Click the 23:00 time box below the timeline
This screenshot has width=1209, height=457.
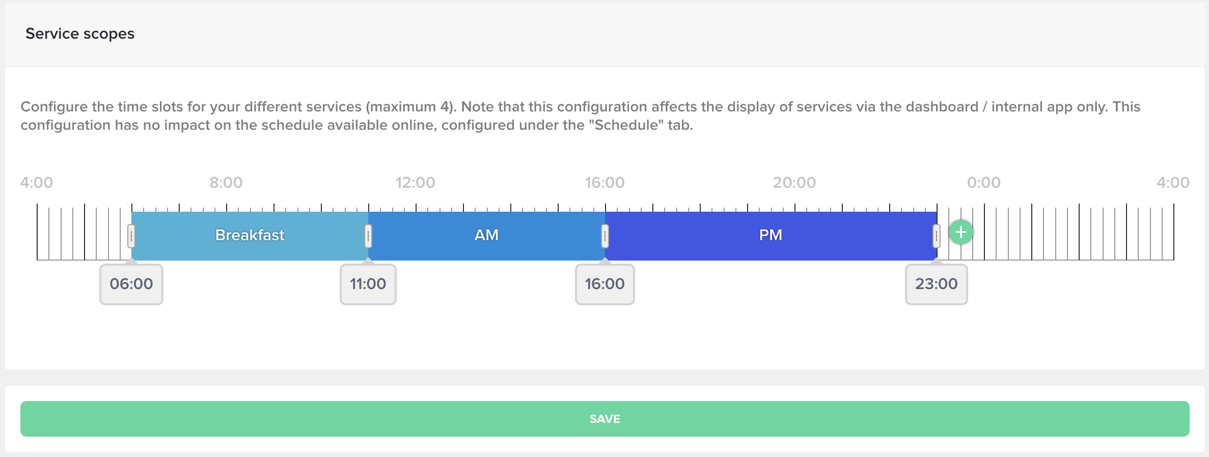pos(936,284)
